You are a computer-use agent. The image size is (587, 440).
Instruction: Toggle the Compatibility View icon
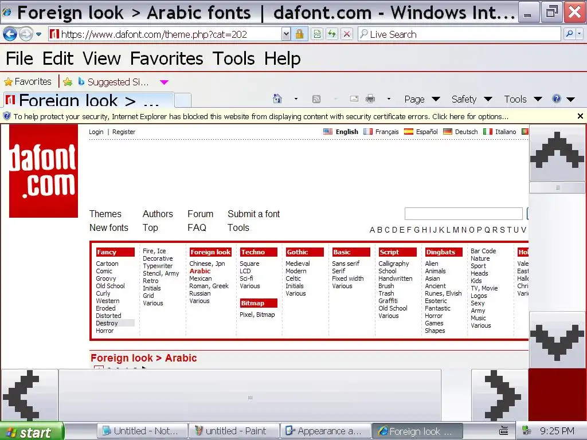(x=317, y=34)
